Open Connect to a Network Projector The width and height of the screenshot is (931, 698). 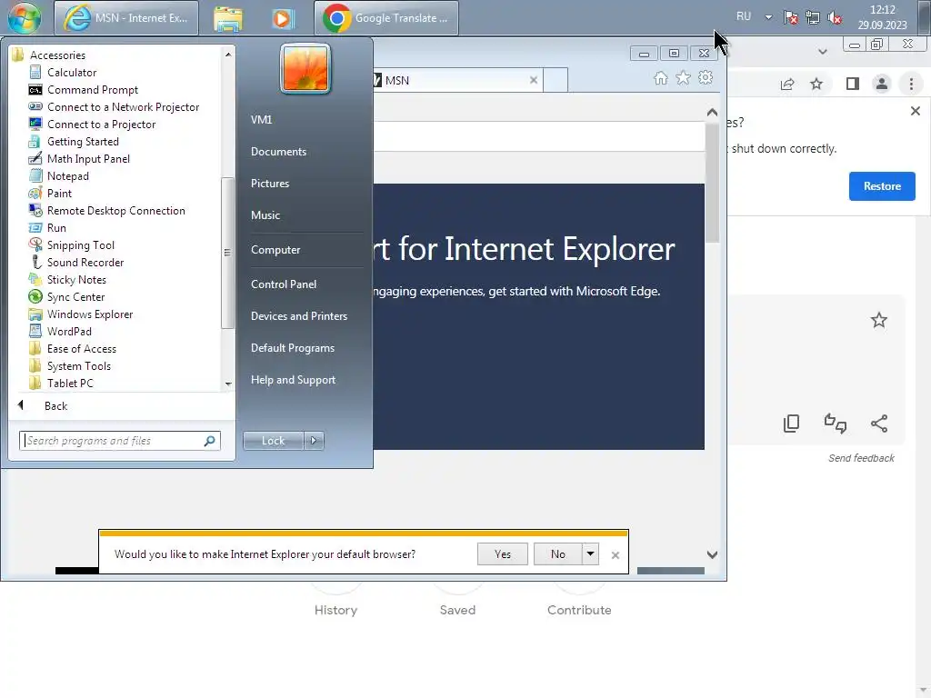pos(123,107)
